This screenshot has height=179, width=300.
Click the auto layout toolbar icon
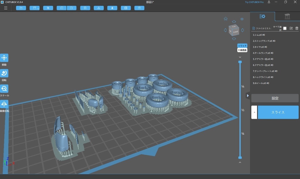pos(99,8)
